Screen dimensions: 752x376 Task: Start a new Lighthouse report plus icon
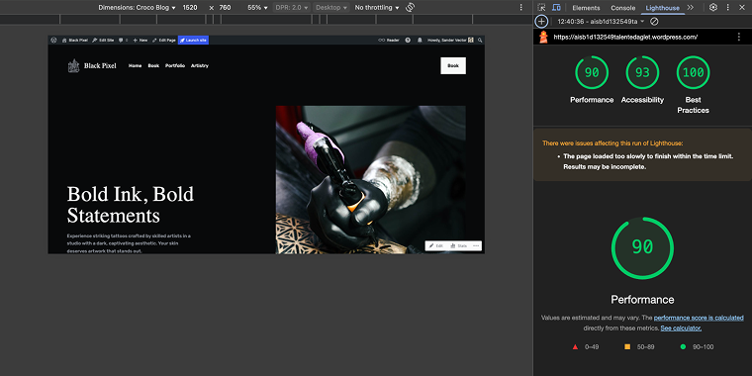(541, 22)
